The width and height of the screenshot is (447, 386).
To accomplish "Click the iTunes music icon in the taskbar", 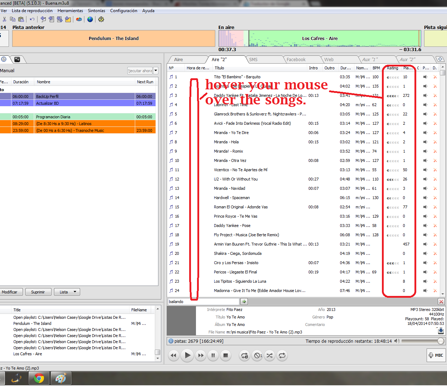I will [x=16, y=378].
